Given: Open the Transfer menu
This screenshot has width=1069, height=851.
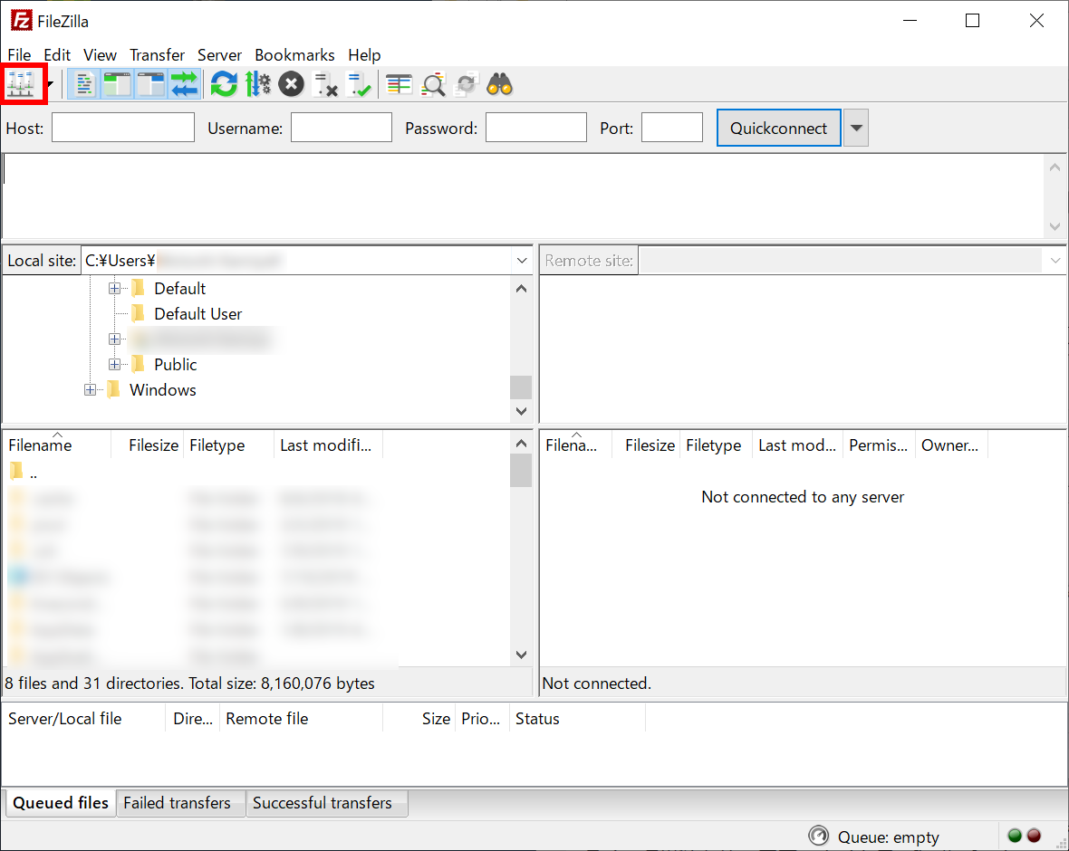Looking at the screenshot, I should (158, 54).
